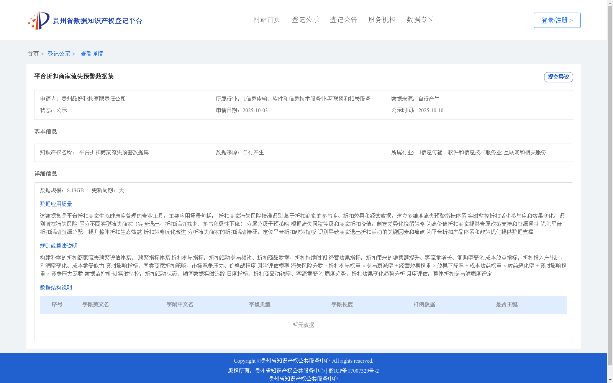Click the Copyright footer line
This screenshot has width=613, height=383.
(303, 361)
